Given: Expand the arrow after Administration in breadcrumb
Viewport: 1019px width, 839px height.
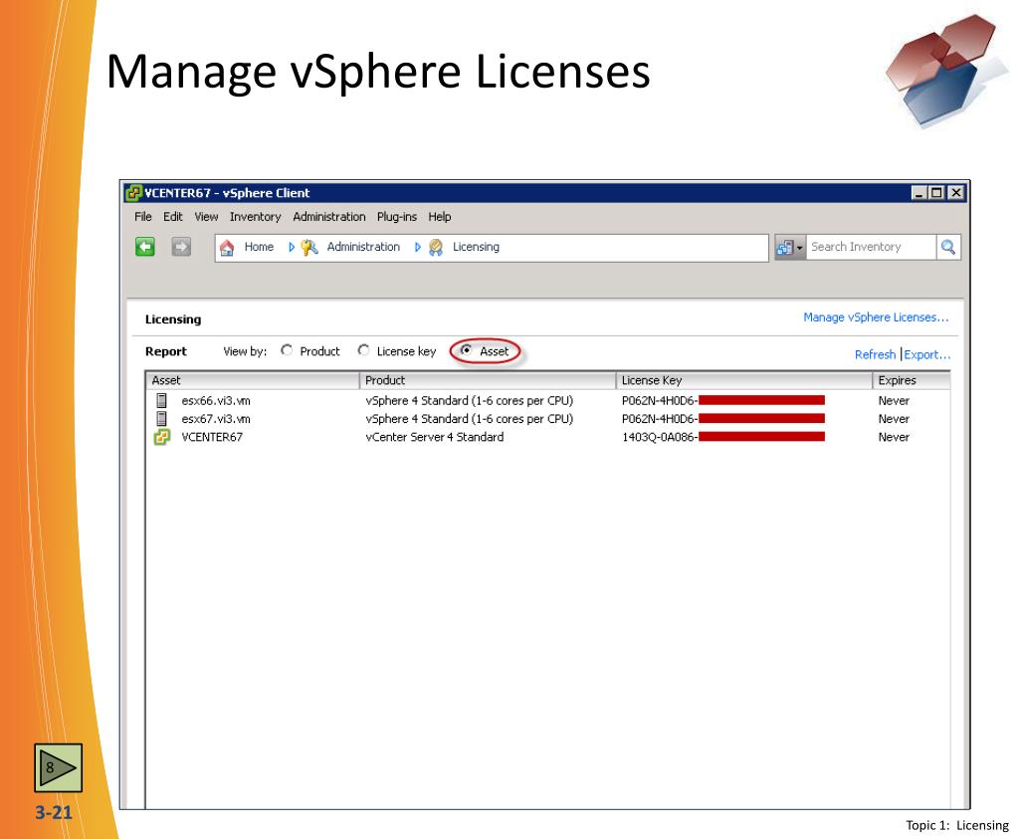Looking at the screenshot, I should [417, 247].
